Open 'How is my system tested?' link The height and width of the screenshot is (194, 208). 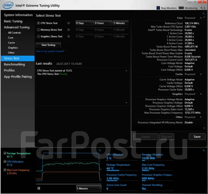tap(50, 51)
